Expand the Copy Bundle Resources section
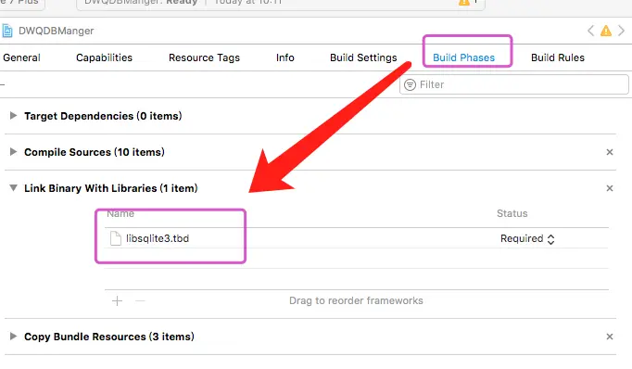This screenshot has width=632, height=369. point(13,337)
